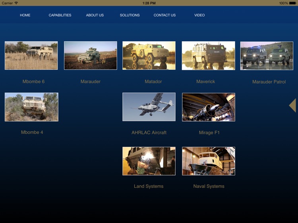This screenshot has height=223, width=298.
Task: Open the CONTACT US page
Action: point(164,15)
